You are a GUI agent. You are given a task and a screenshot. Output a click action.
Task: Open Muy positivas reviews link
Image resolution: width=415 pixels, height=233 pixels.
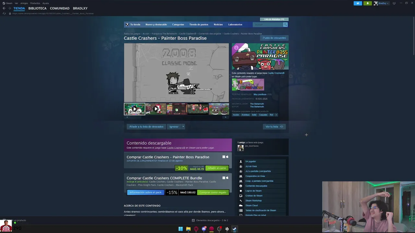click(260, 94)
